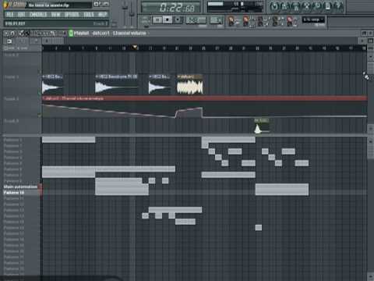This screenshot has width=374, height=281.
Task: Click the Playlist window maximize icon
Action: [365, 33]
